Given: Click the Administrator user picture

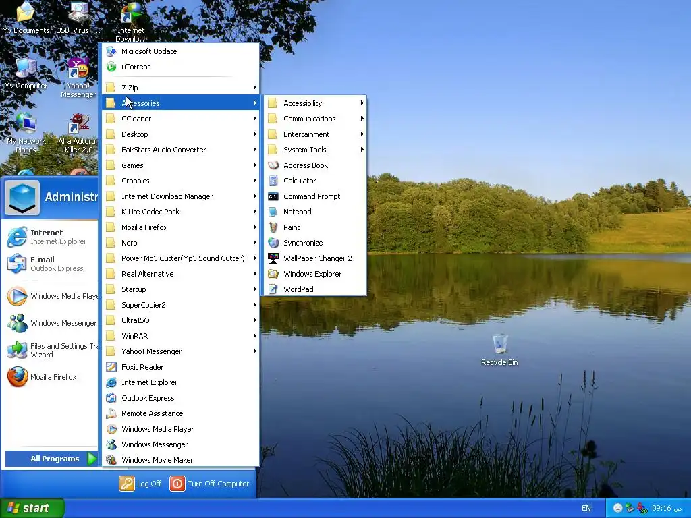Looking at the screenshot, I should [22, 198].
